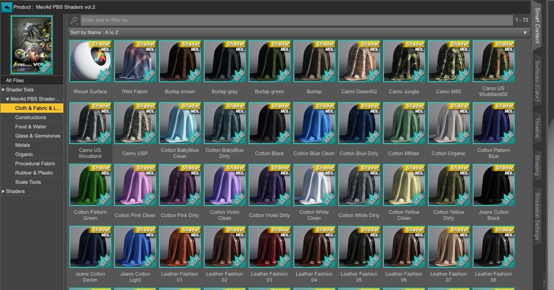Select the Cotton Pink Clean shader icon
The width and height of the screenshot is (554, 290).
(x=135, y=185)
